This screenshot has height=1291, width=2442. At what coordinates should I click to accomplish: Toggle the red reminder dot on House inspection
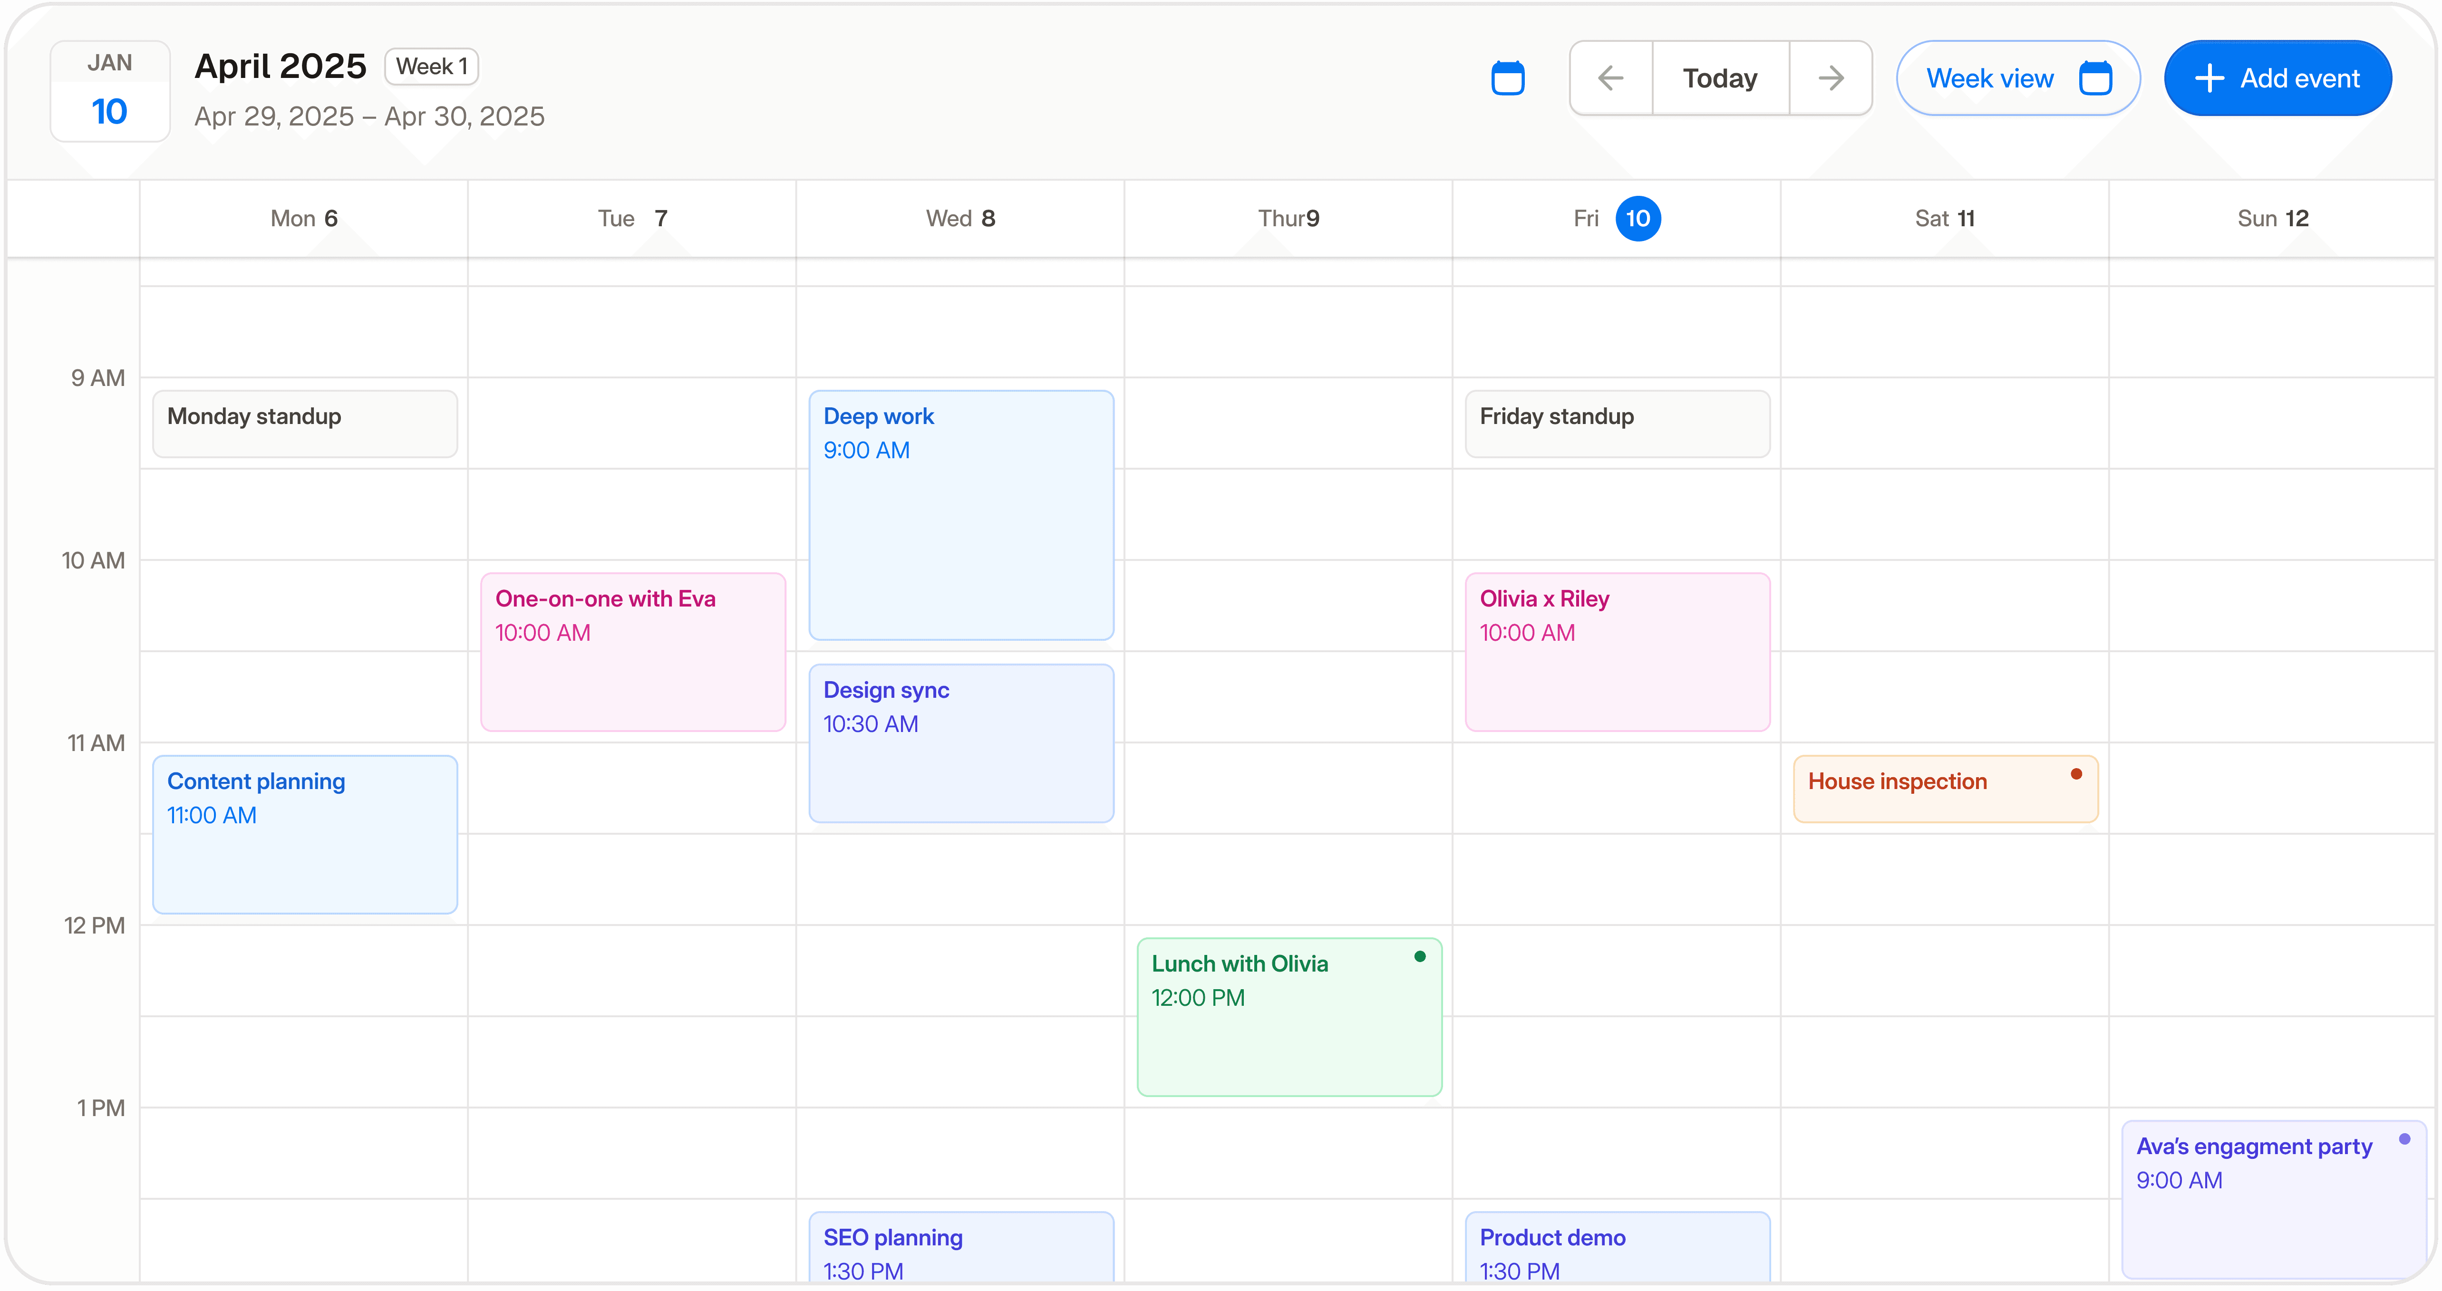pos(2076,774)
